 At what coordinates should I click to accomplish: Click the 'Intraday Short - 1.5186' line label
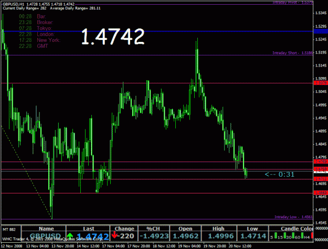[x=293, y=53]
